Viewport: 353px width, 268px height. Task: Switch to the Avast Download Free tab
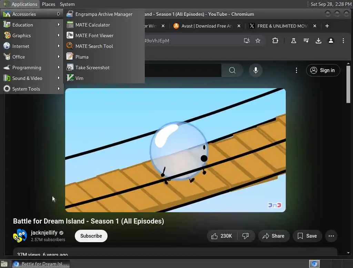coord(206,26)
